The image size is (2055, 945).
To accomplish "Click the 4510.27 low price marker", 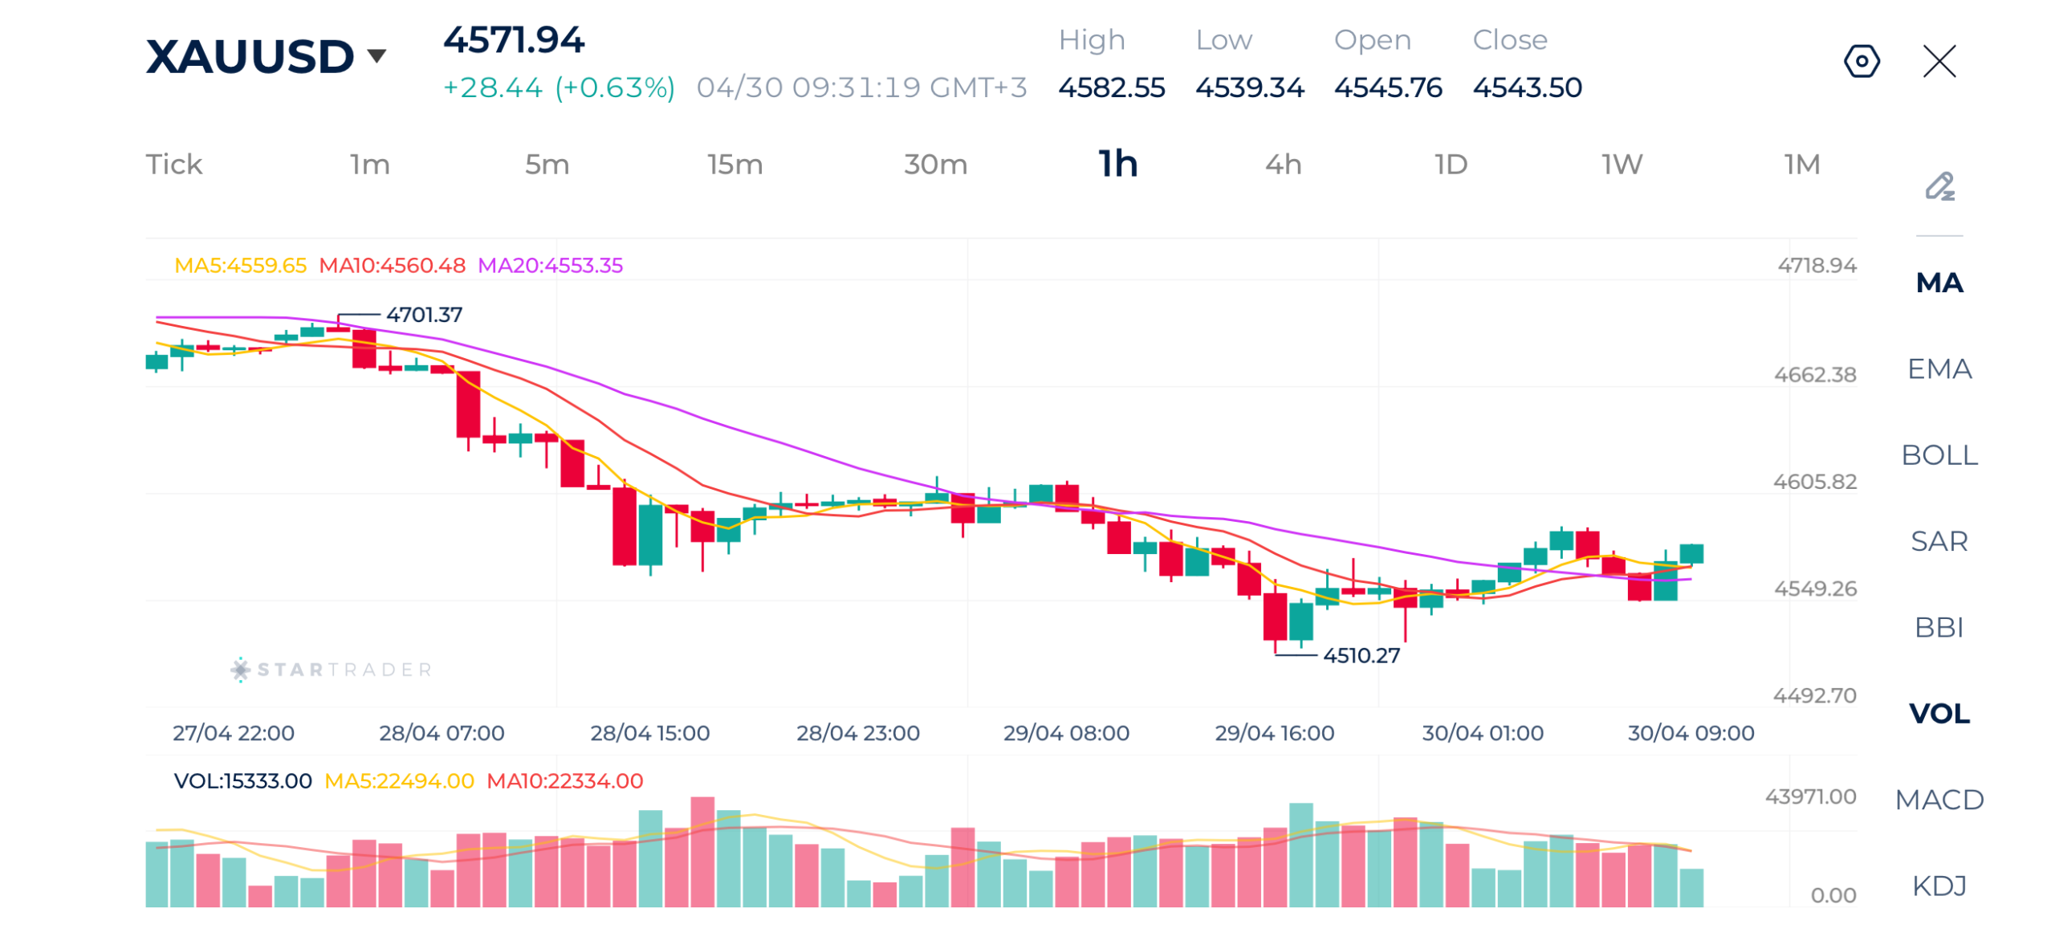I will click(x=1361, y=655).
